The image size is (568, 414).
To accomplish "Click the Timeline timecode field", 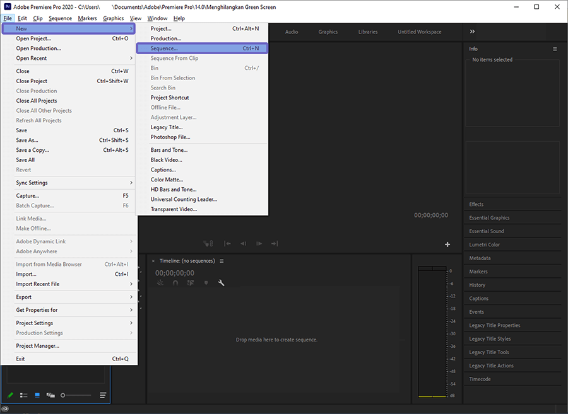I will click(x=175, y=273).
